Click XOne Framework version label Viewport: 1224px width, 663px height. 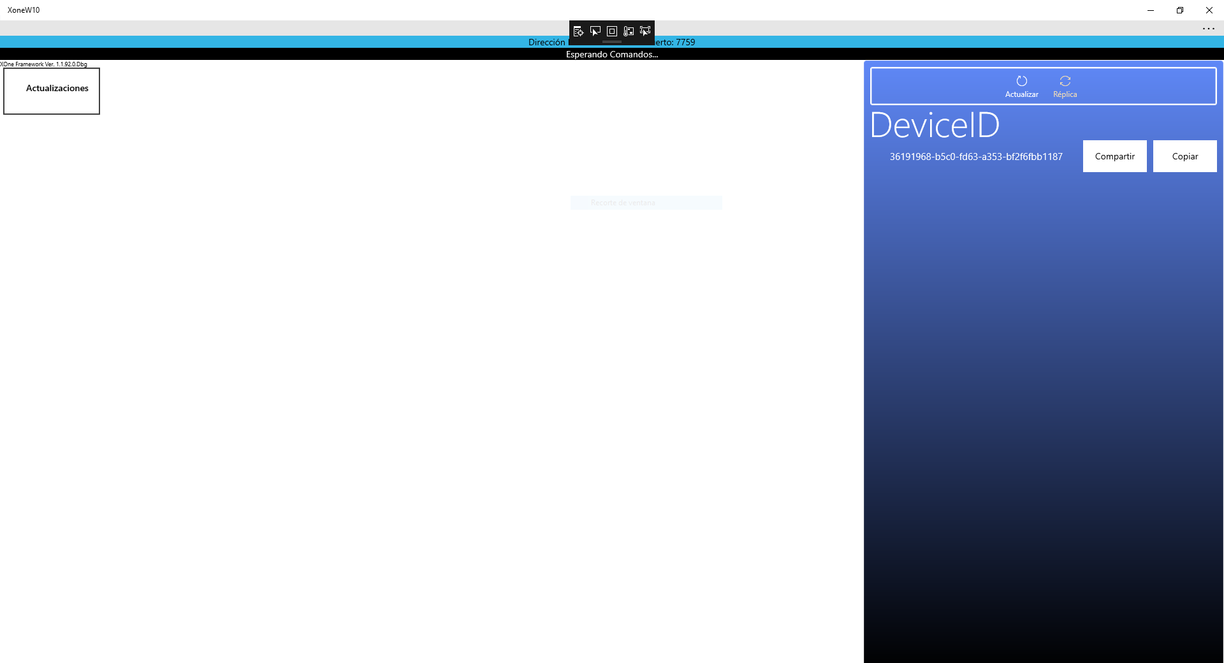tap(44, 64)
